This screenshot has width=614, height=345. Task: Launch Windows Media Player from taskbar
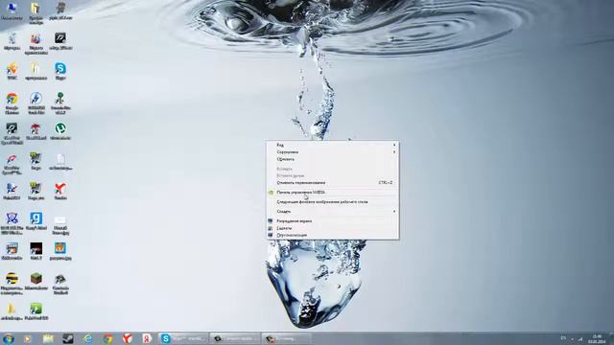click(28, 338)
